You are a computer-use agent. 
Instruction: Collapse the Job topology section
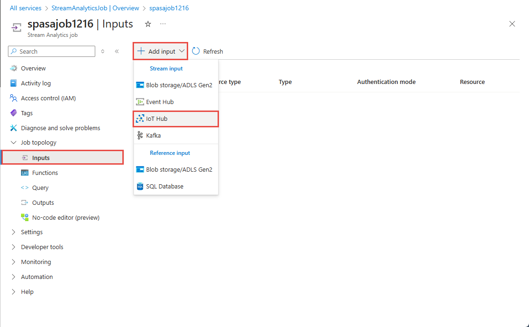point(14,143)
